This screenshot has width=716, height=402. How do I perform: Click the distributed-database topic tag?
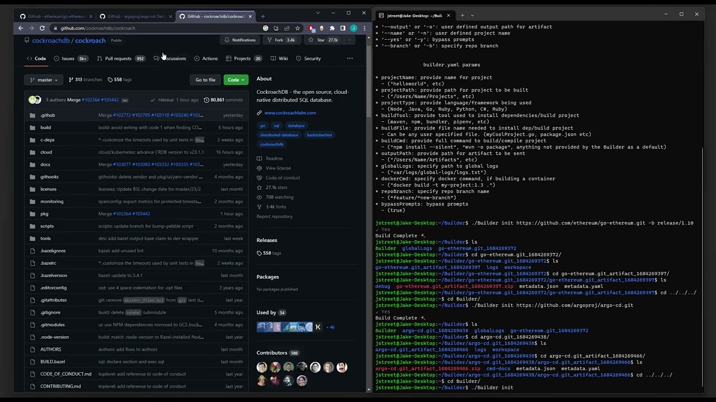click(x=279, y=135)
